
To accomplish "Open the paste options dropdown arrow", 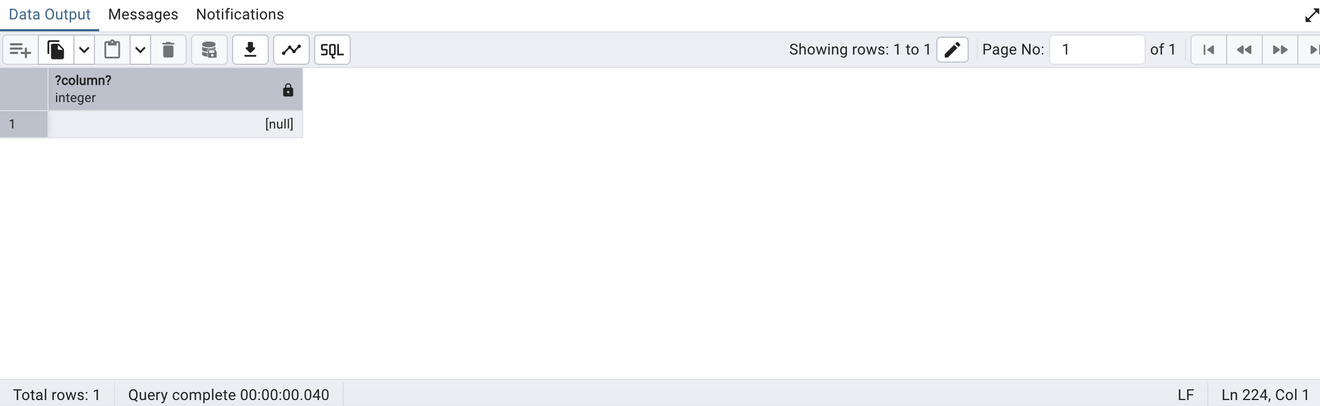I will [x=140, y=50].
